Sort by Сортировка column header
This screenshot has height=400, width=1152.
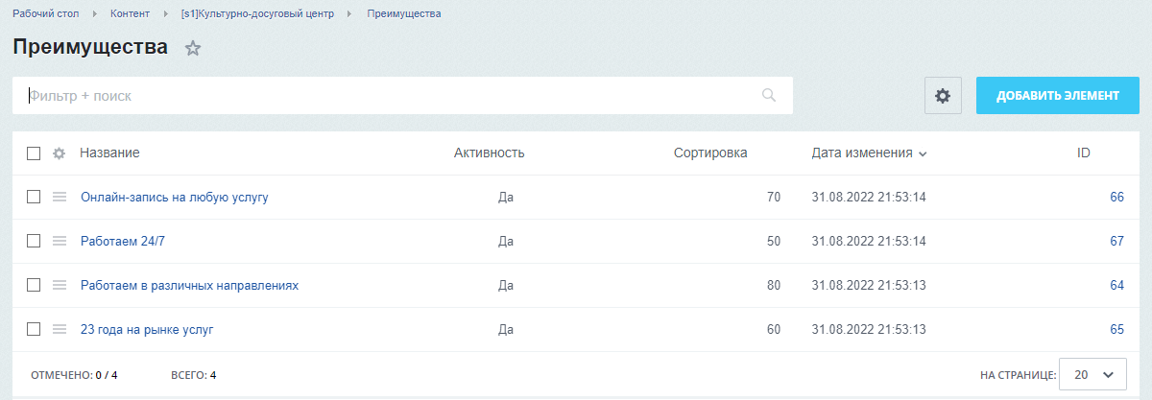coord(710,153)
